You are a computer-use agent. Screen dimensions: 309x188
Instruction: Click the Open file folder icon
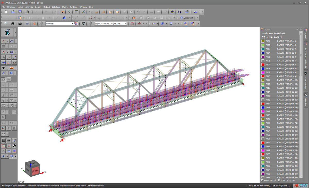pyautogui.click(x=13, y=12)
